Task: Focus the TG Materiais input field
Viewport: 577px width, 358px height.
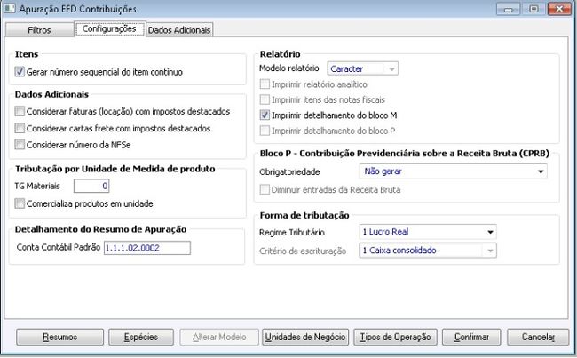Action: click(x=91, y=186)
